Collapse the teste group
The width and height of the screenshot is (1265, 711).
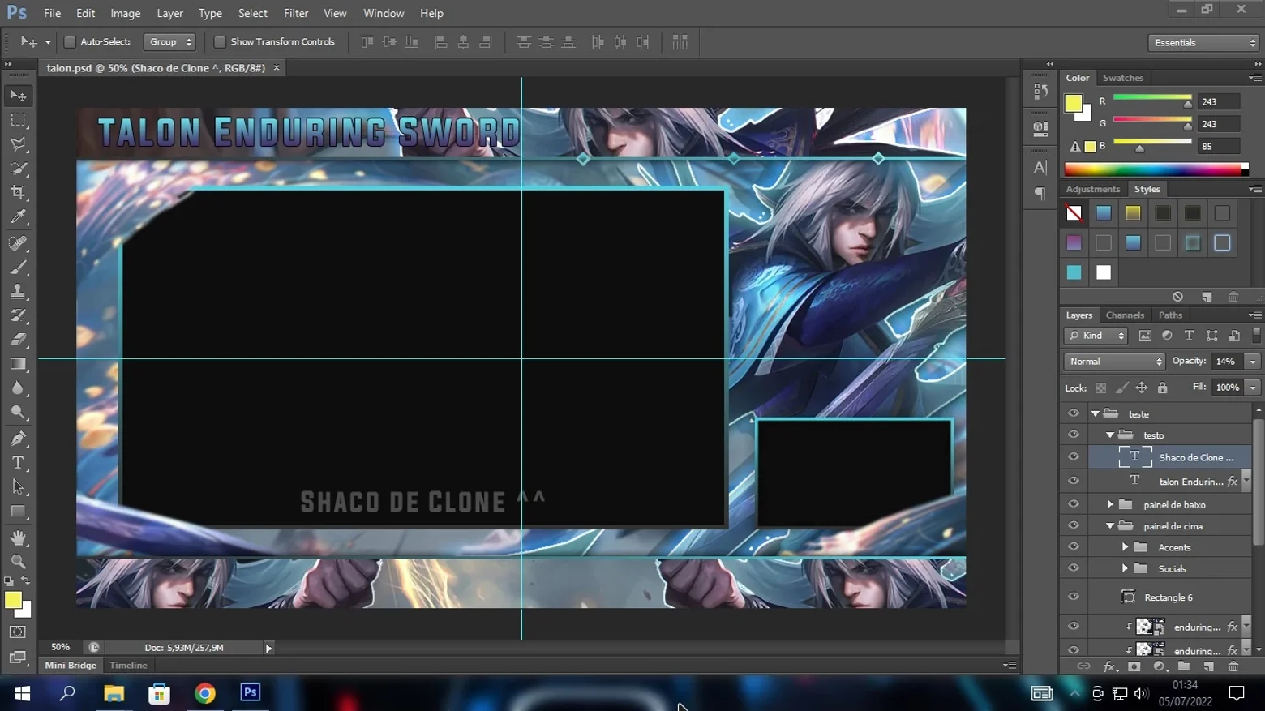pyautogui.click(x=1096, y=413)
